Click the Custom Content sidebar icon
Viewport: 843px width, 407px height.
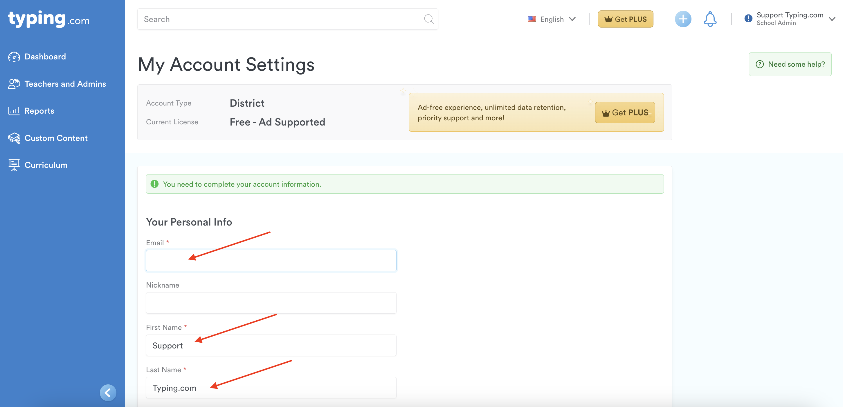coord(14,138)
